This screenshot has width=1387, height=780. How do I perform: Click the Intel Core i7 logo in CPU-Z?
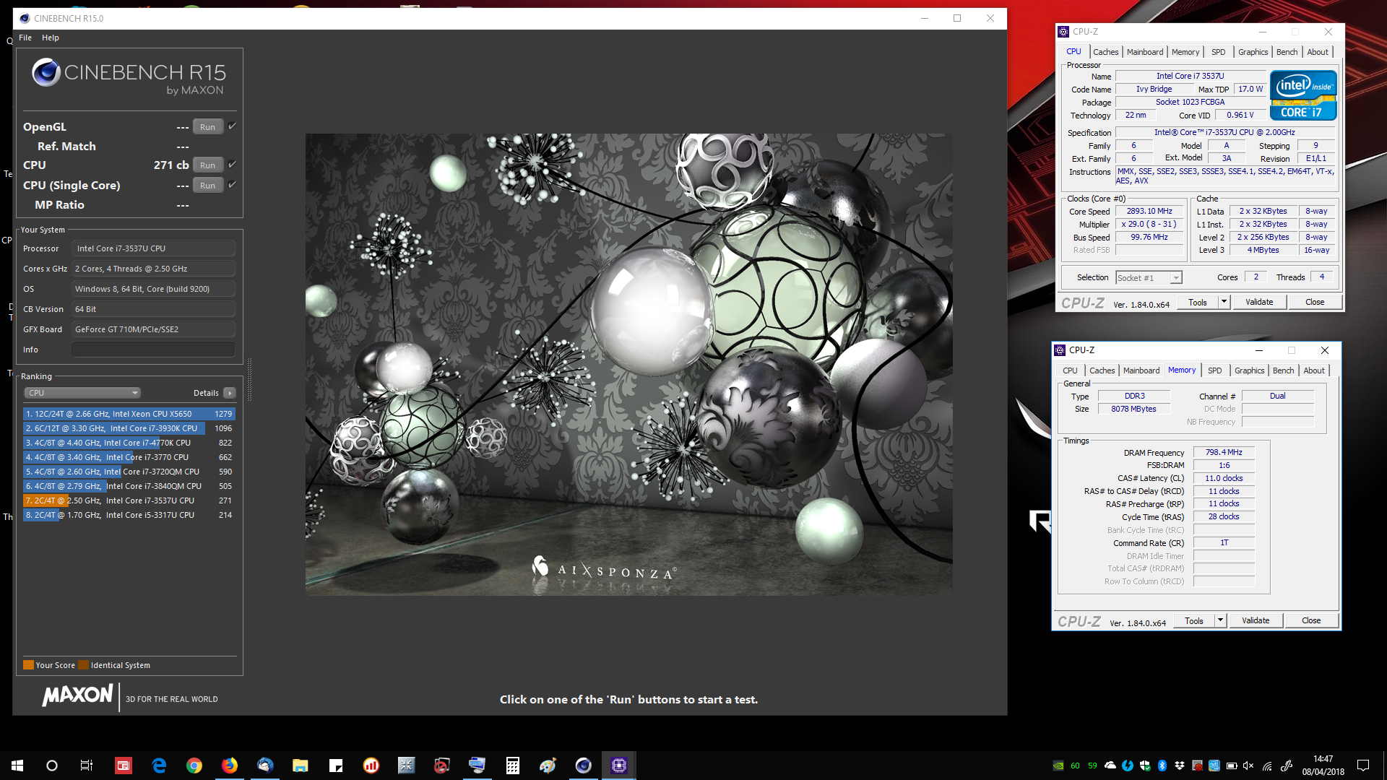click(x=1303, y=95)
